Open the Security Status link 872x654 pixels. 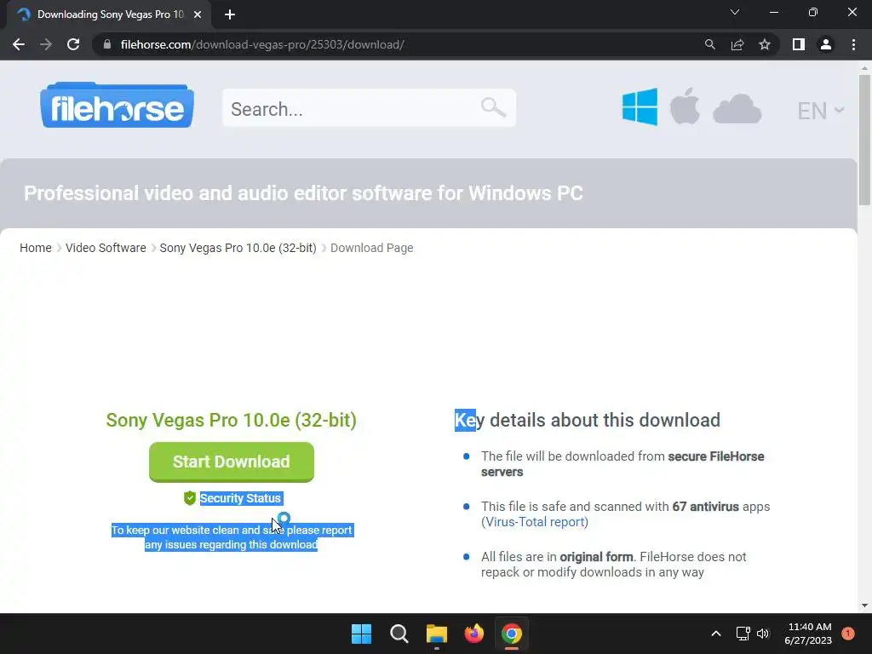coord(240,498)
